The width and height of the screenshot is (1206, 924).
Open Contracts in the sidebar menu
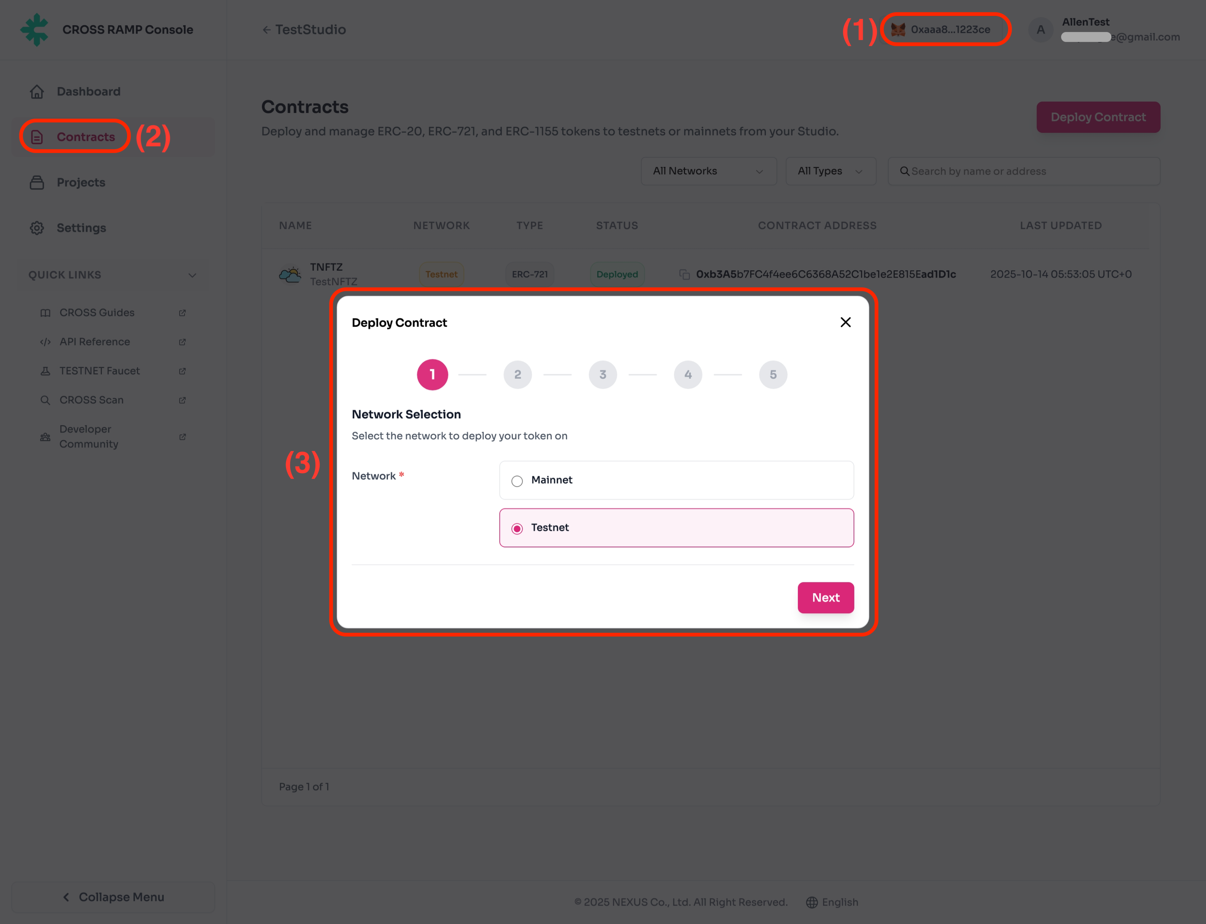click(x=85, y=137)
